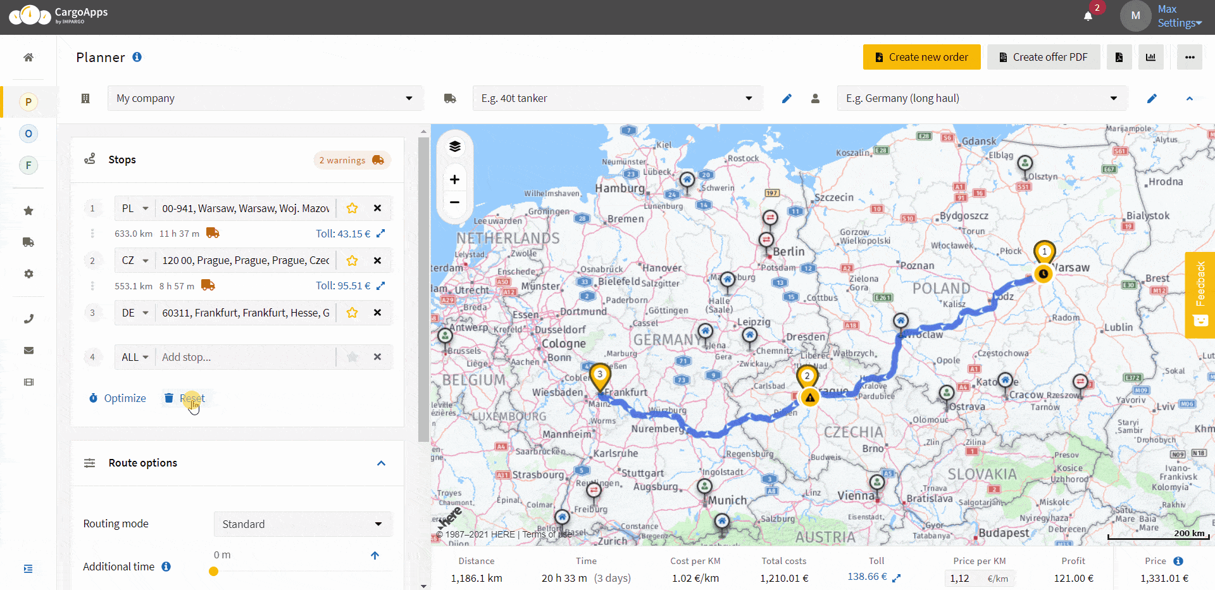This screenshot has height=590, width=1215.
Task: Open the email icon in the sidebar
Action: point(28,350)
